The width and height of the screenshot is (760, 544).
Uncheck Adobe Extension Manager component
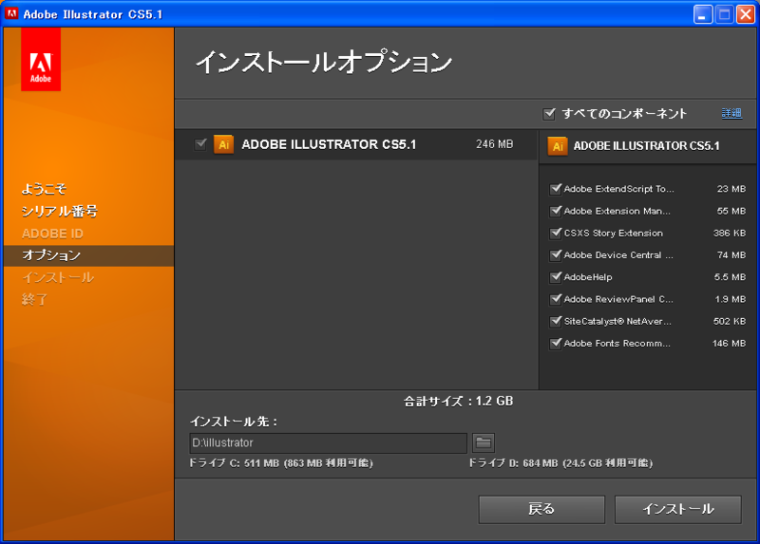pos(556,211)
